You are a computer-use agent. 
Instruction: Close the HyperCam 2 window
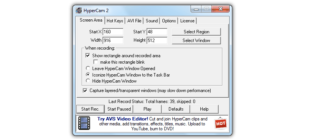[x=220, y=9]
